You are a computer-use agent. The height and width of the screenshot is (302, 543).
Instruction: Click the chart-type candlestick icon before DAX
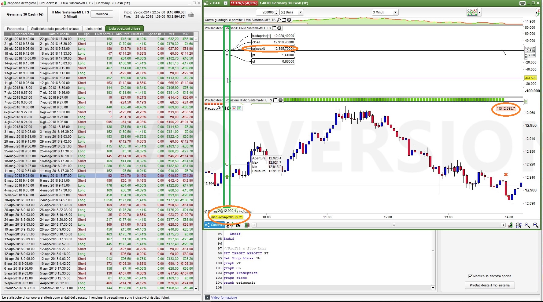(206, 3)
